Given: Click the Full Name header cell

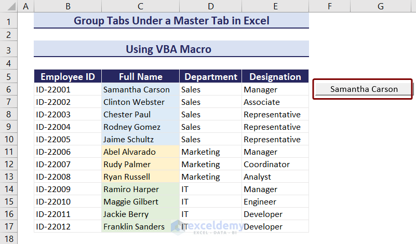Looking at the screenshot, I should coord(140,77).
